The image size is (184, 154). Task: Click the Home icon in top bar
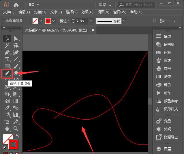(x=16, y=5)
